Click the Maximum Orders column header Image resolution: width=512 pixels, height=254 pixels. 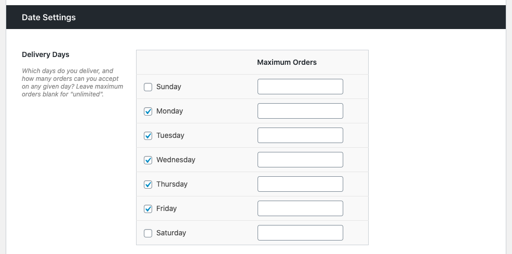[287, 62]
